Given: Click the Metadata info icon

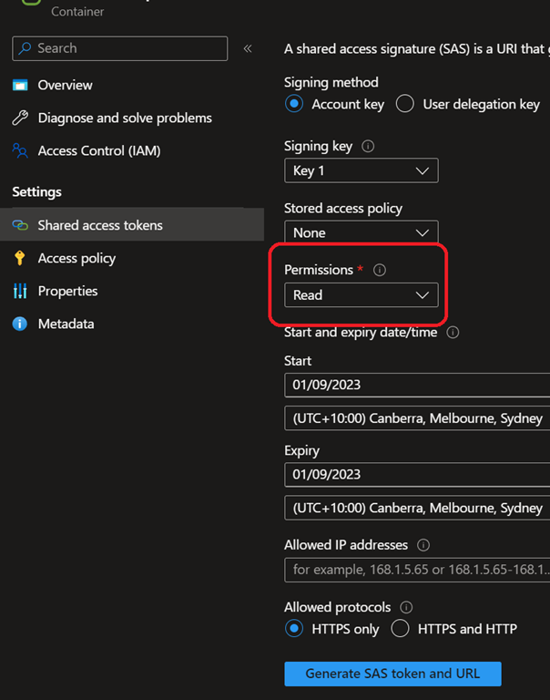Looking at the screenshot, I should click(20, 324).
